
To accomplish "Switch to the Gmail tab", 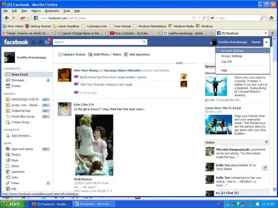I will click(28, 33).
